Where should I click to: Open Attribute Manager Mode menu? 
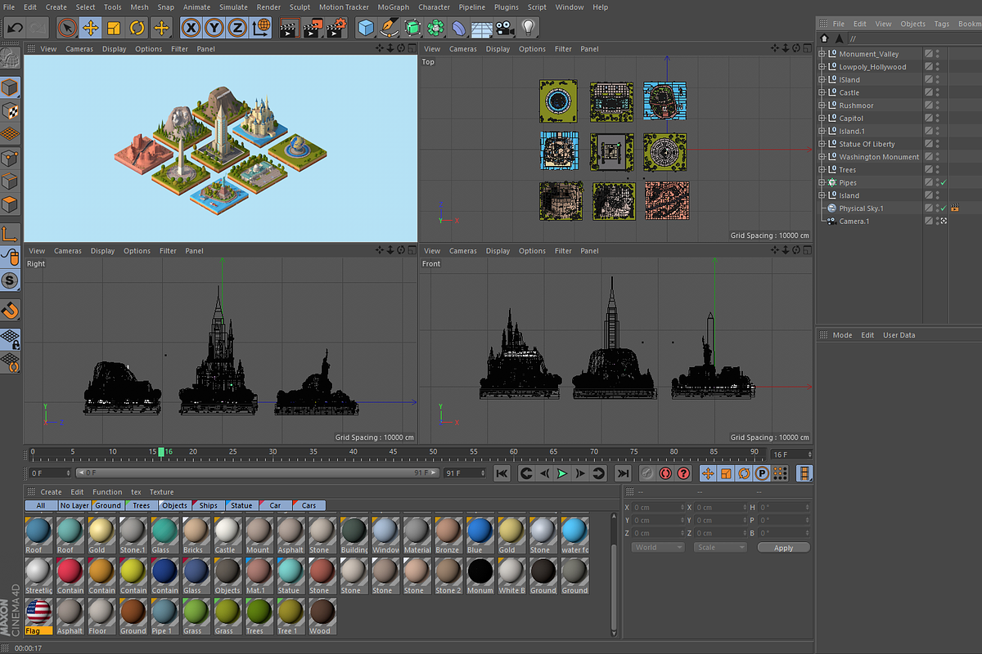(842, 335)
